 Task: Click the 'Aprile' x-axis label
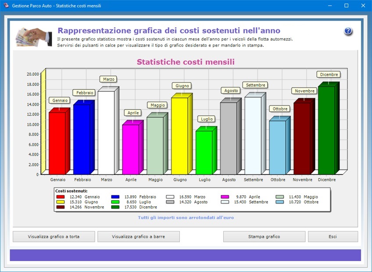(131, 180)
